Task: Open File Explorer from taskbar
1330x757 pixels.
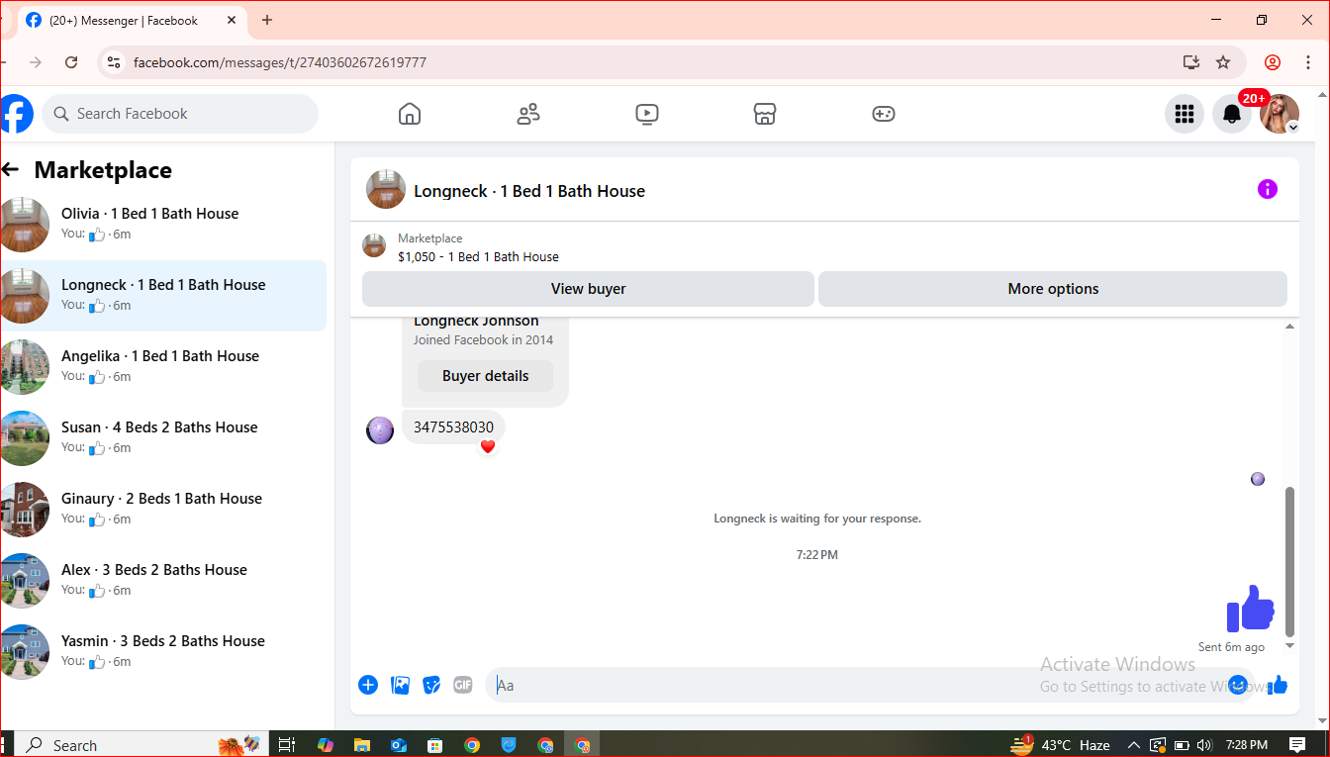Action: [362, 745]
